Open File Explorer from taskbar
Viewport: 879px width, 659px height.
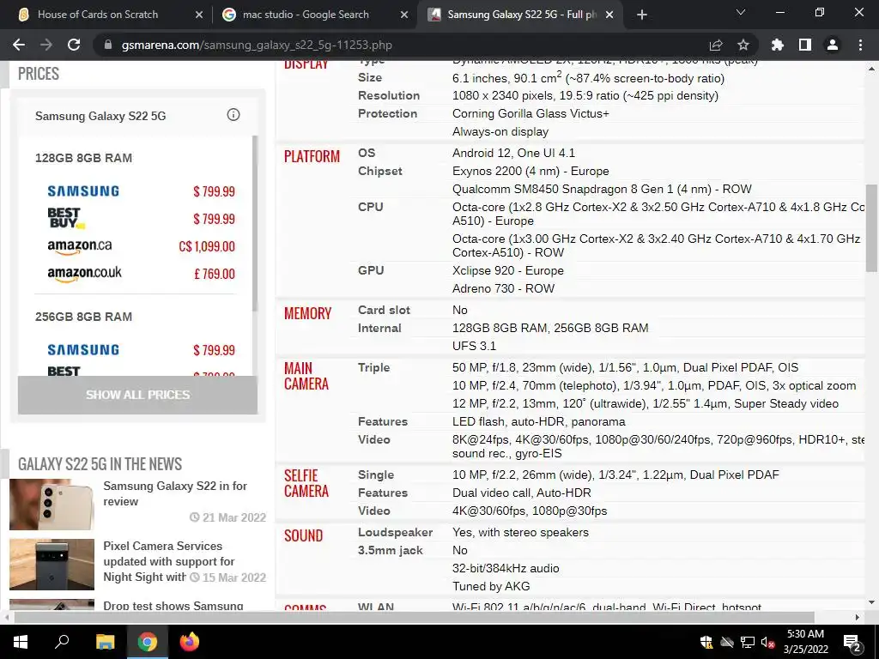(105, 642)
